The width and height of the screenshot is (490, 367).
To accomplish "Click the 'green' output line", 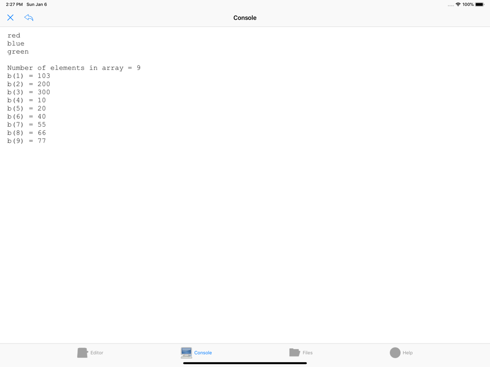I will click(x=18, y=52).
